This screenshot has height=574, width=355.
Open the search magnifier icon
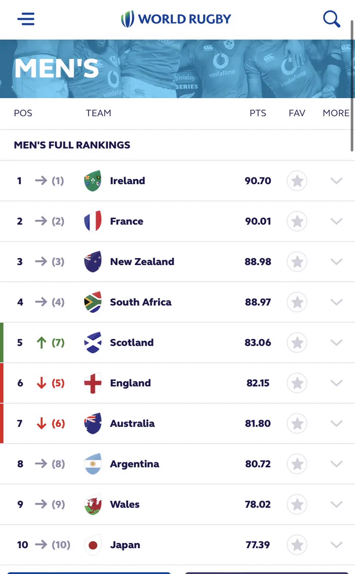(x=331, y=19)
